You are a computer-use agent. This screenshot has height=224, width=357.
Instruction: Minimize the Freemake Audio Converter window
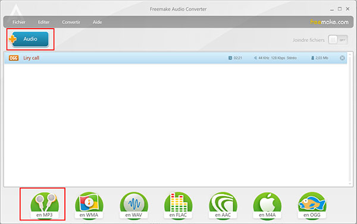[332, 9]
